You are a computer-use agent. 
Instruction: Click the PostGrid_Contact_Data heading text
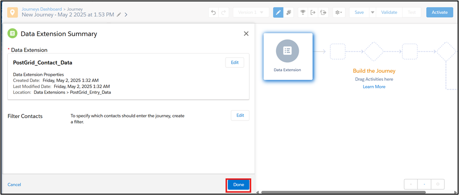(x=43, y=62)
